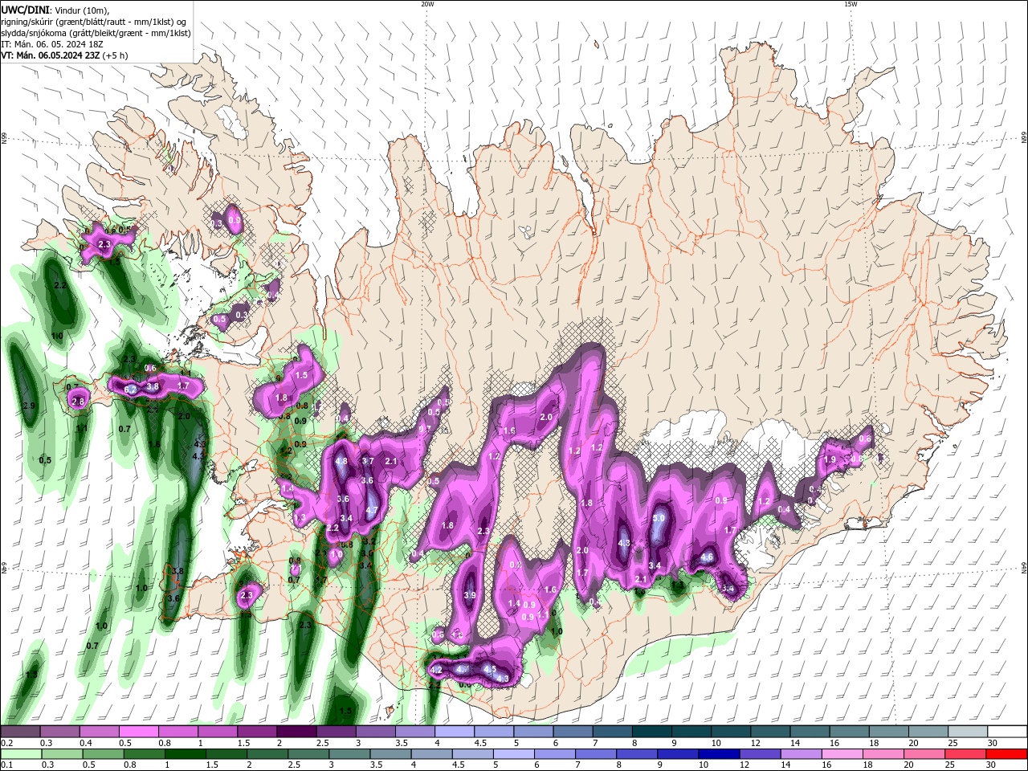Screen dimensions: 1028x771
Task: Select the violet snow-scale swatch labeled 3
Action: [374, 732]
